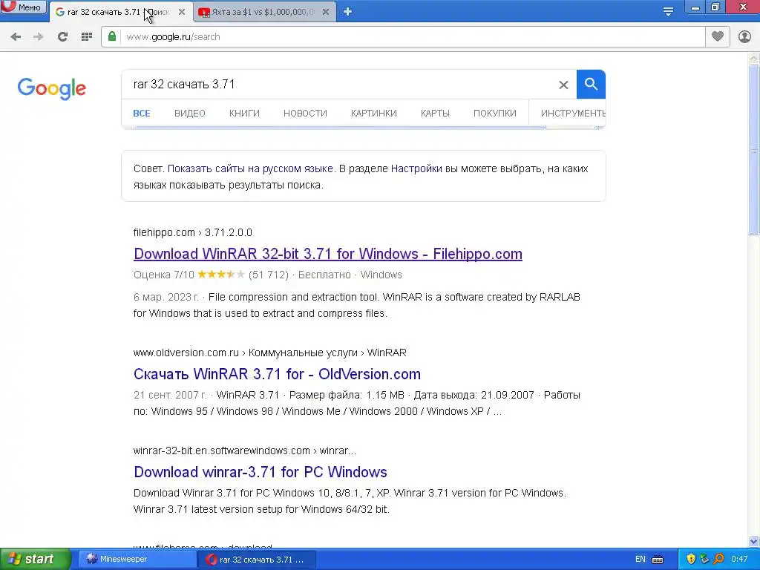Open the user account profile icon
The image size is (760, 570).
coord(744,37)
